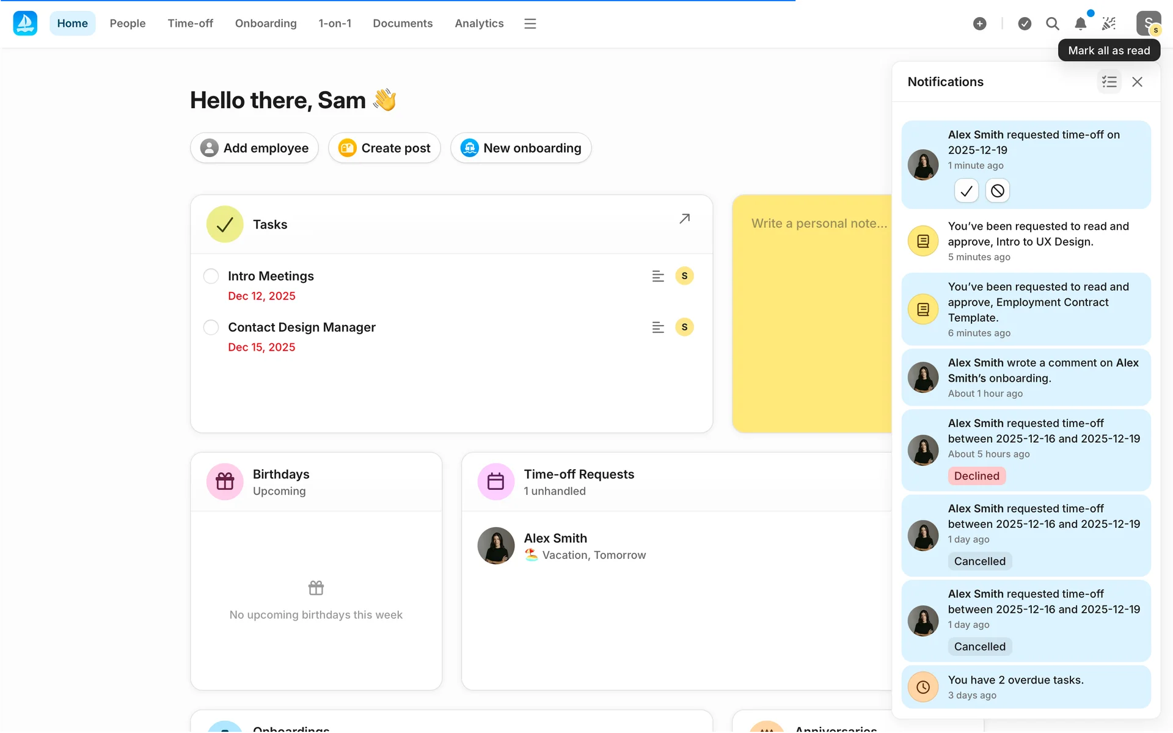The width and height of the screenshot is (1173, 733).
Task: Open details icon for Intro Meetings task
Action: tap(657, 276)
